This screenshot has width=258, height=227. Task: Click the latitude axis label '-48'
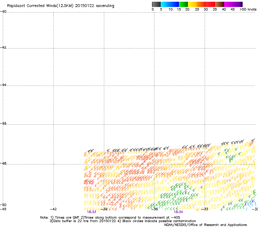pos(3,163)
